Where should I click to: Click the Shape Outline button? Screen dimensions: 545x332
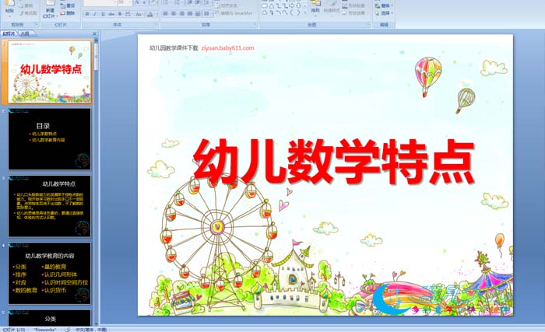[354, 6]
